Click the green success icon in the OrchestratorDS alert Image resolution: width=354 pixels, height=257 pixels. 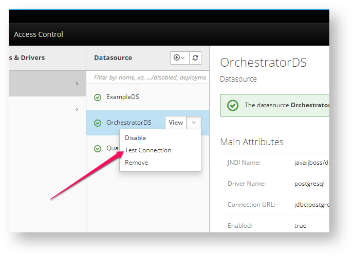233,105
